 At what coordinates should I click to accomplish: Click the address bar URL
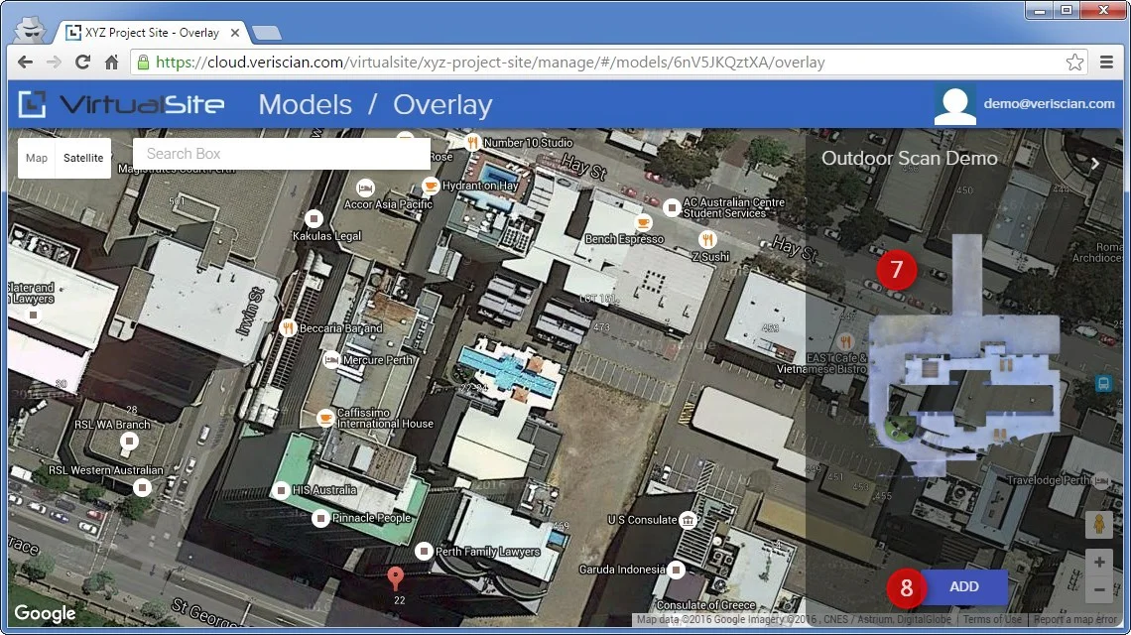[490, 63]
